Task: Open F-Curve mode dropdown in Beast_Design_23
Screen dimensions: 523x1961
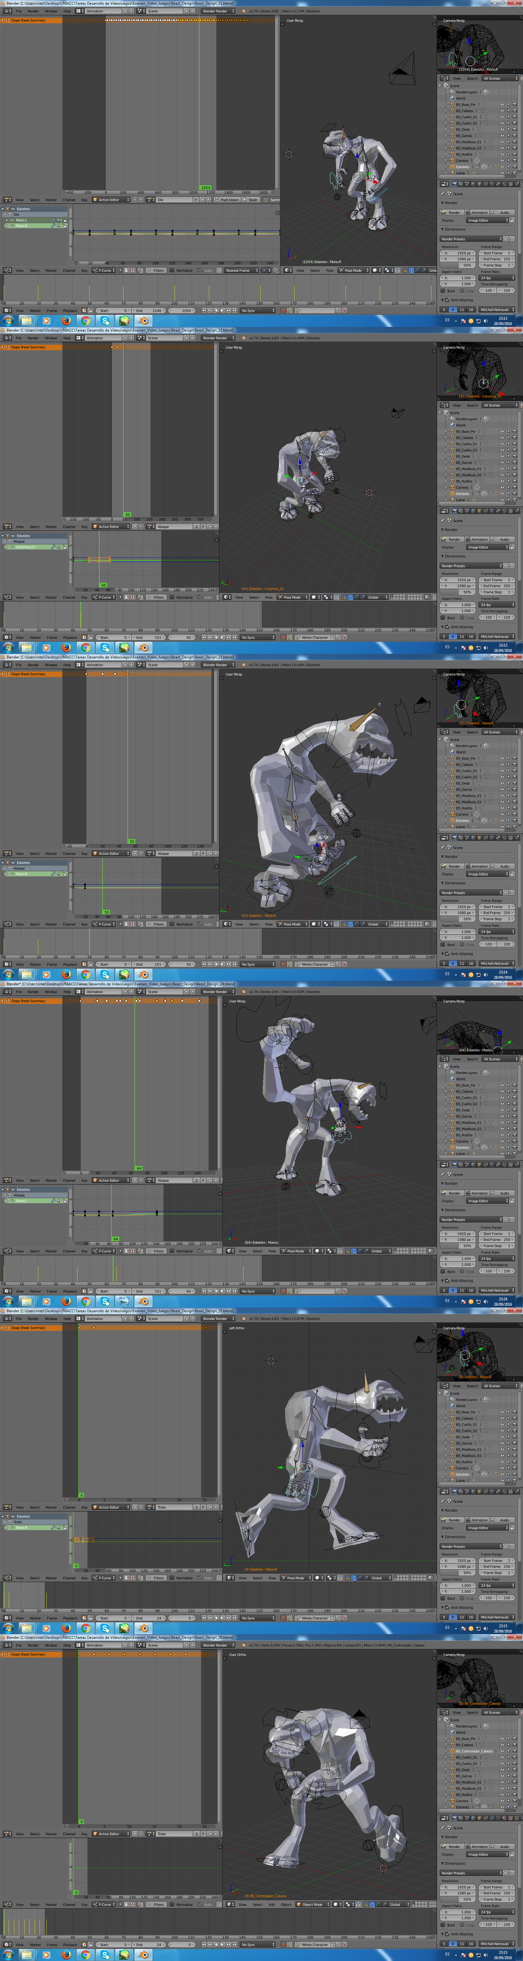Action: [103, 924]
